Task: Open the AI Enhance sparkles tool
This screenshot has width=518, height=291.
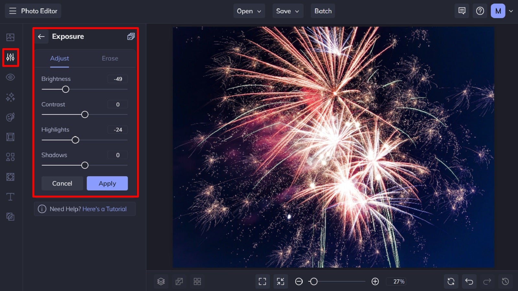Action: [x=11, y=97]
